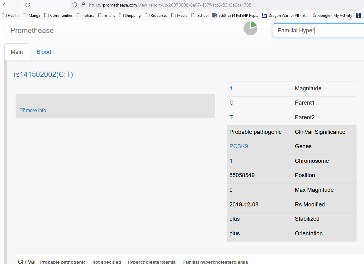The height and width of the screenshot is (264, 364).
Task: Click the pie chart progress icon
Action: 250,28
